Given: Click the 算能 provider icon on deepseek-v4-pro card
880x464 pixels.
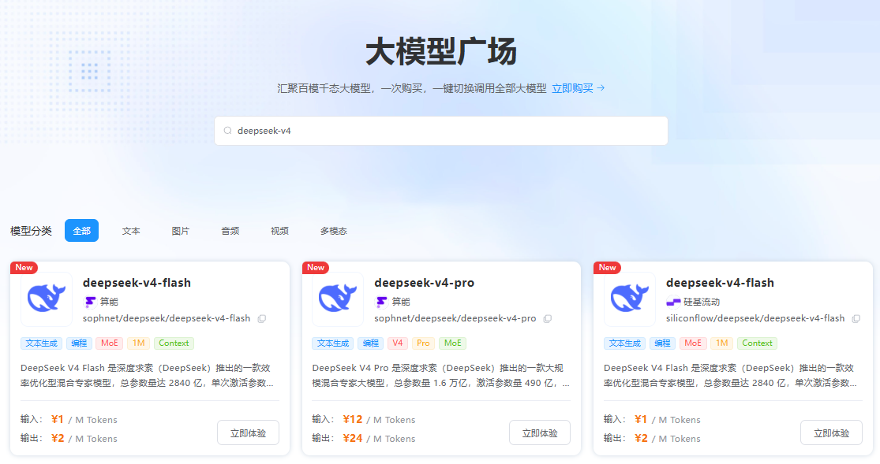Looking at the screenshot, I should pyautogui.click(x=382, y=302).
